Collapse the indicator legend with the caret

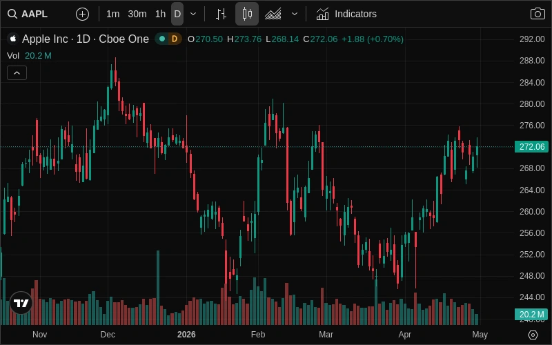(17, 73)
